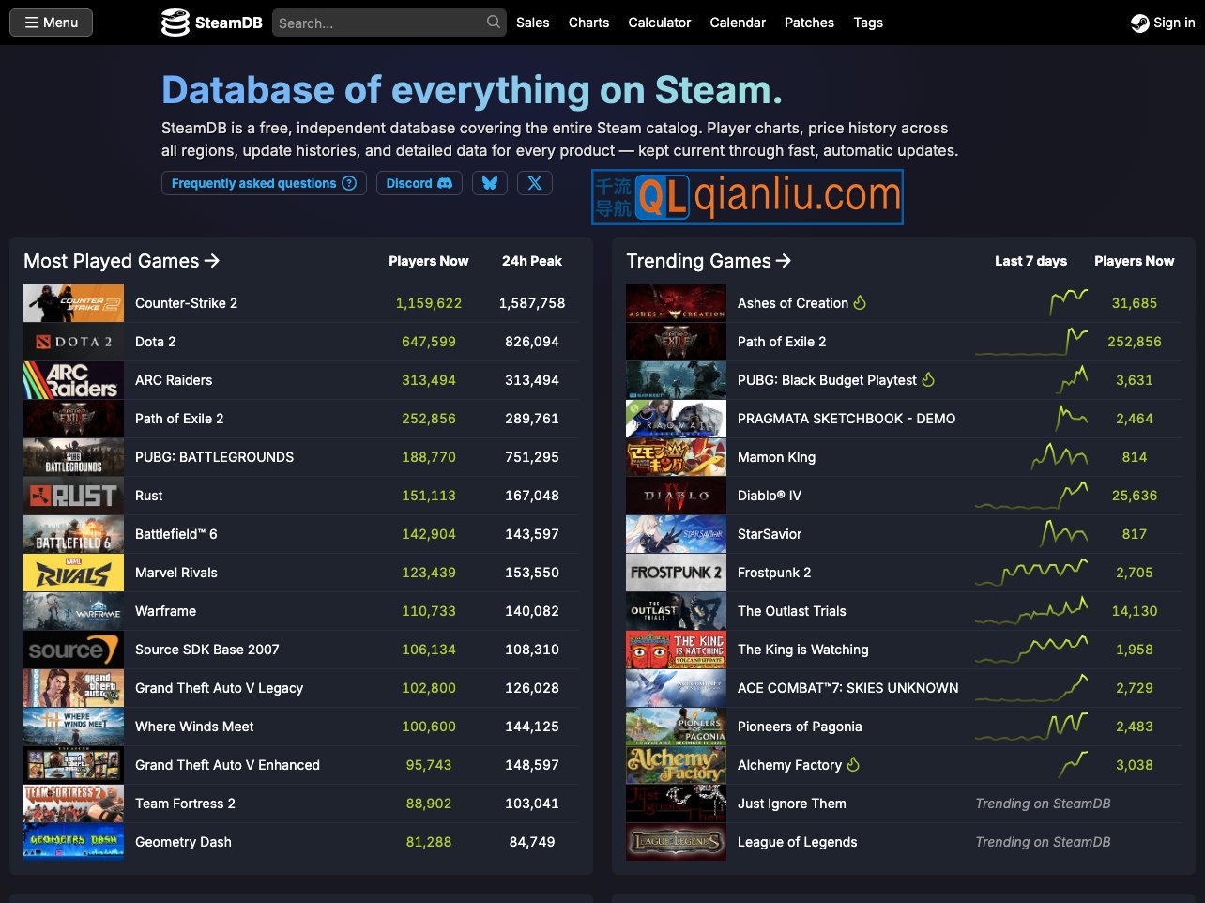Click the search magnifier icon
The width and height of the screenshot is (1205, 903).
pos(492,22)
